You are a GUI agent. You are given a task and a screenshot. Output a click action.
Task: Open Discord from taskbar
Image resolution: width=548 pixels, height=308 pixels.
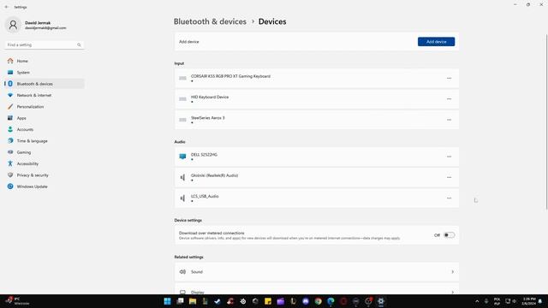coord(306,301)
